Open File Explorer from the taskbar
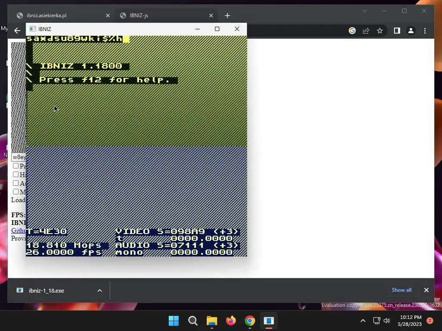The height and width of the screenshot is (331, 442). coord(212,321)
